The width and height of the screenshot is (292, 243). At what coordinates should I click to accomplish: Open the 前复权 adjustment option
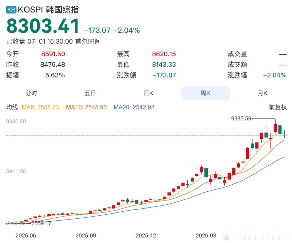(278, 107)
